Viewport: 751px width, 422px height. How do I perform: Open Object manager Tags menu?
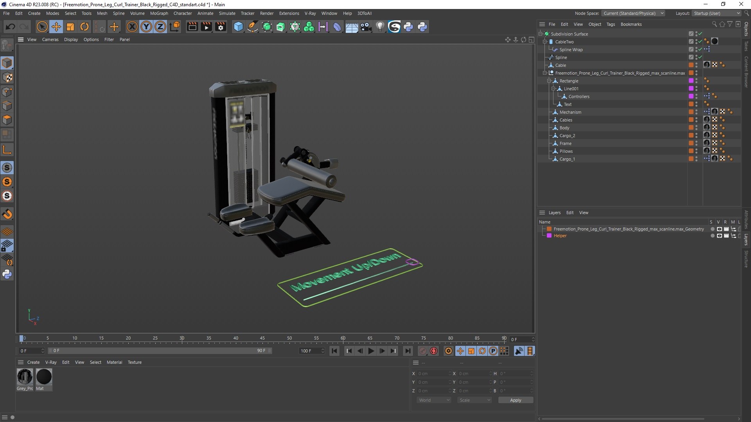(x=611, y=24)
